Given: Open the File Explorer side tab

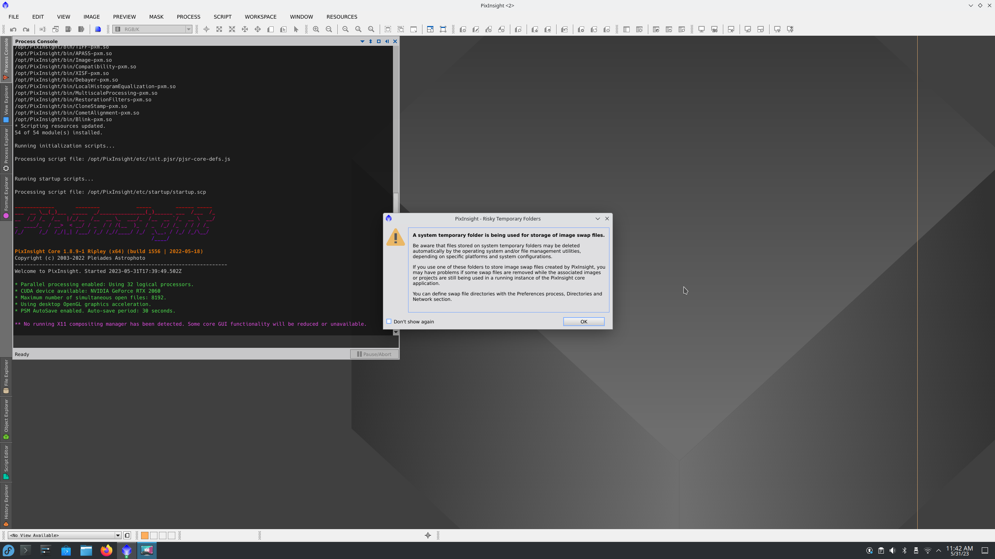Looking at the screenshot, I should point(6,377).
